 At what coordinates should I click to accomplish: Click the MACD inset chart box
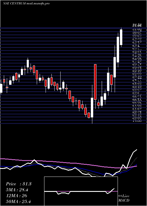[x=81, y=191]
